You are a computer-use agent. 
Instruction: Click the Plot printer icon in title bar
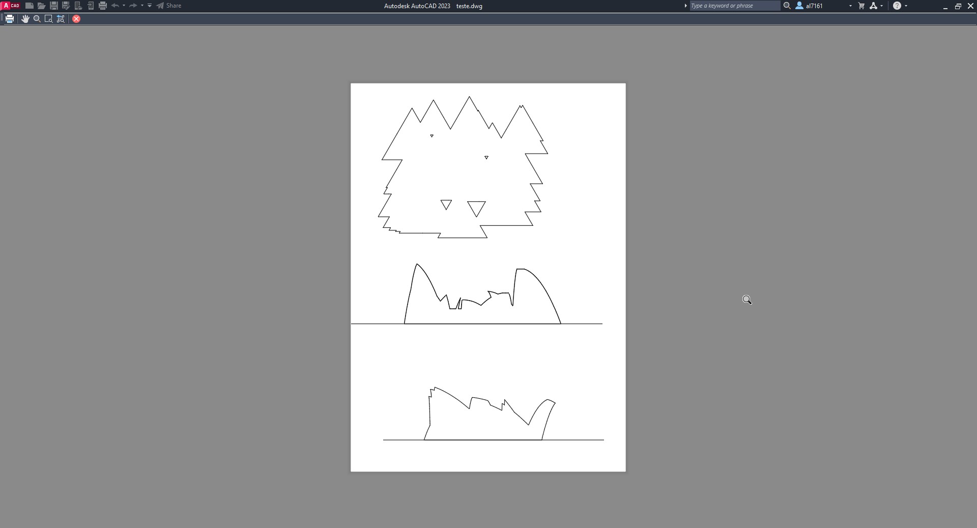click(103, 6)
